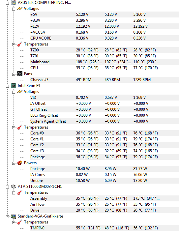The image size is (179, 234).
Task: Select the CPU VCORE voltage row
Action: pos(104,38)
